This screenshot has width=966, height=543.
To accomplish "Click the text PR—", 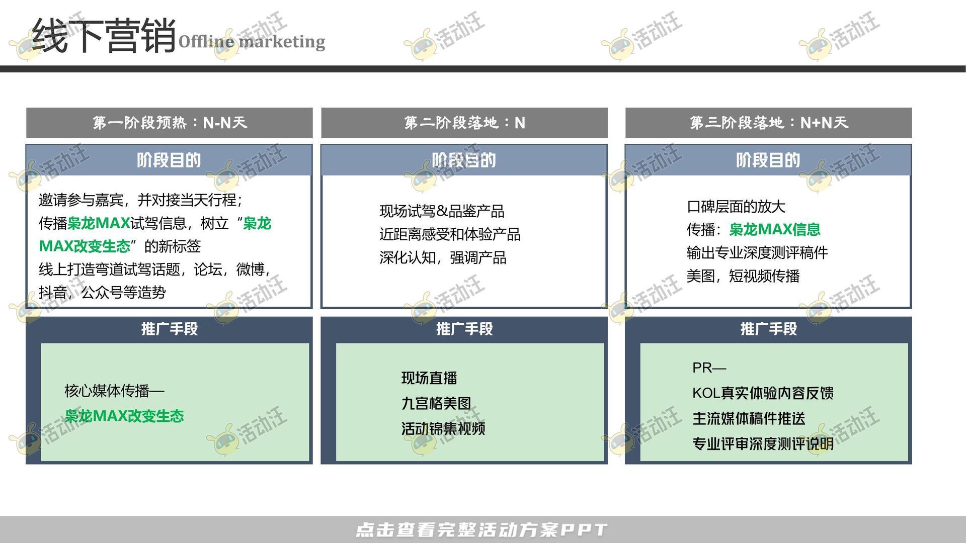I will click(x=709, y=368).
